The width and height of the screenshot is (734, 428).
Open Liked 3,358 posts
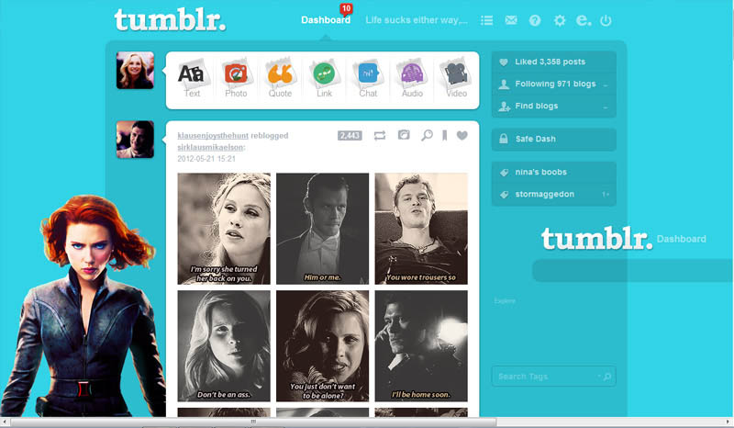[x=554, y=62]
